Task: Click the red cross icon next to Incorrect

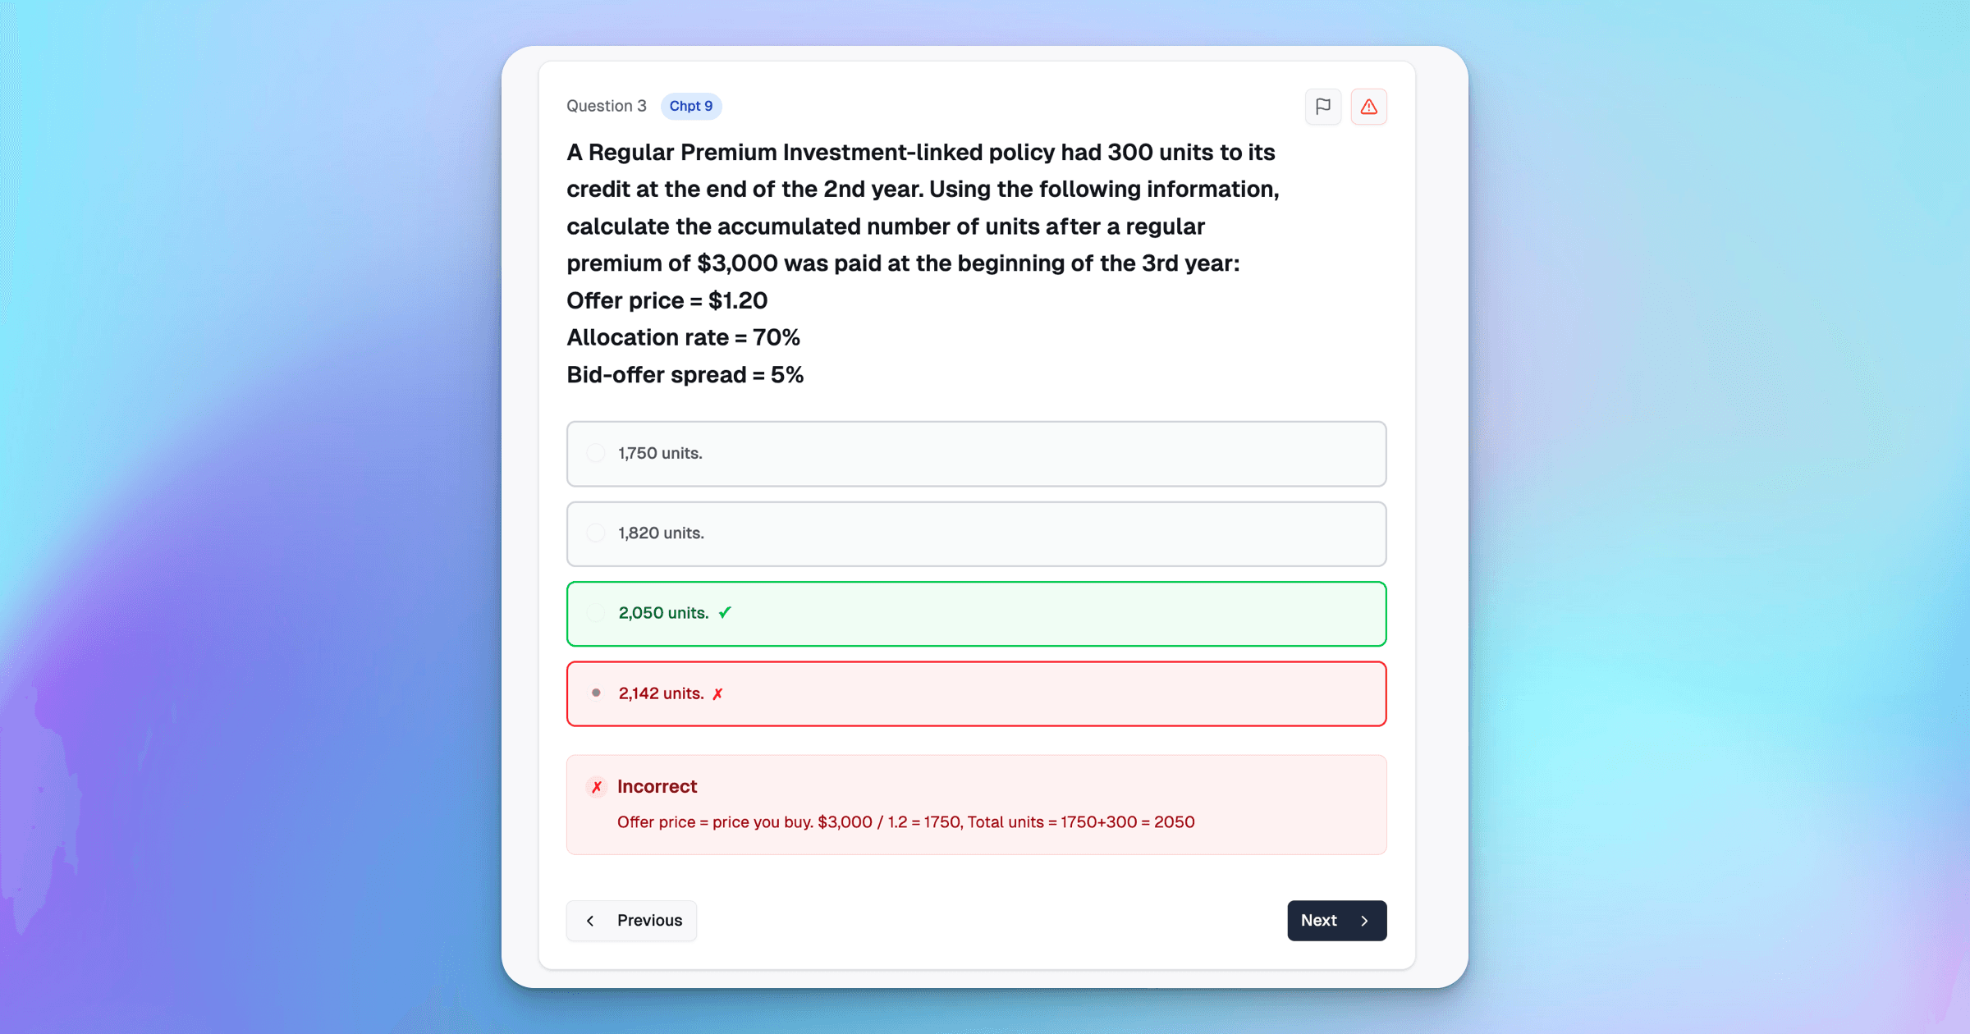Action: click(x=597, y=787)
